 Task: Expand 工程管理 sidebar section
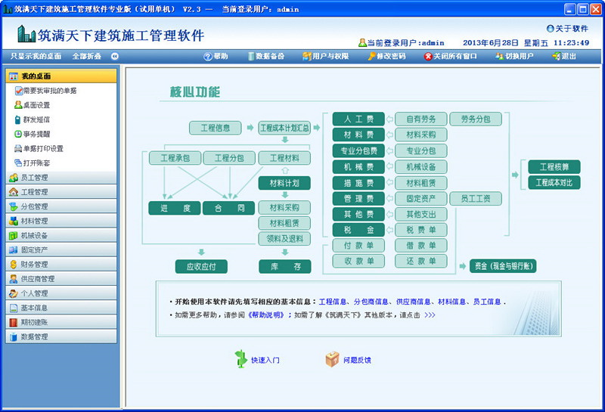coord(61,192)
